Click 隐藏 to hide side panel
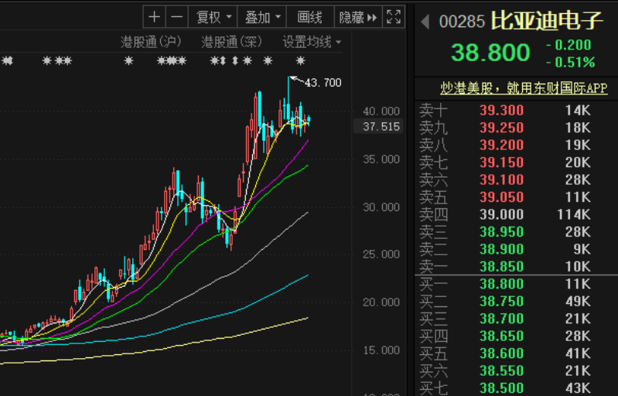Image resolution: width=618 pixels, height=396 pixels. (358, 17)
